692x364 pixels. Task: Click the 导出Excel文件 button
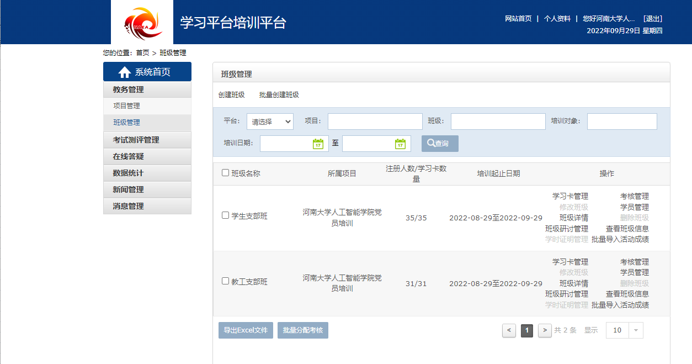click(246, 330)
